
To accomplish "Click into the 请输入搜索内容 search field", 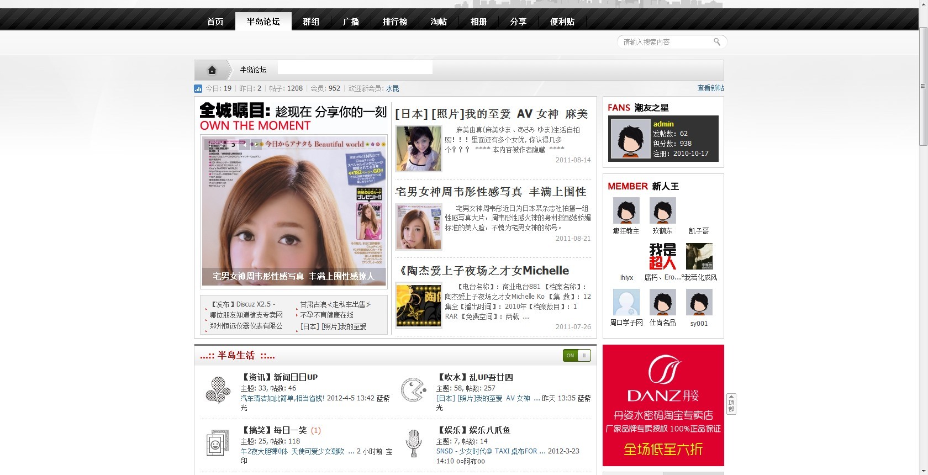I will [666, 42].
